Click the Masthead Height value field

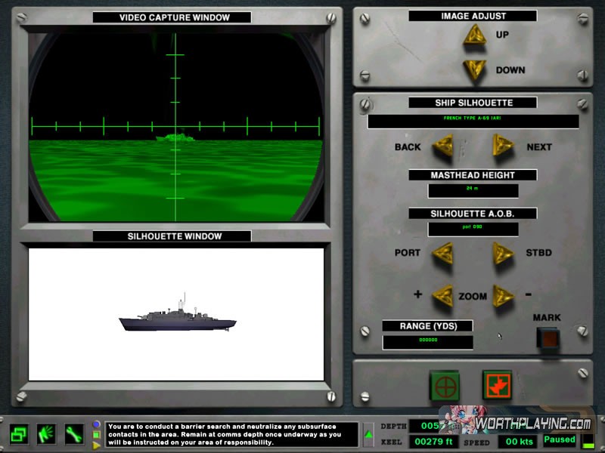point(473,191)
